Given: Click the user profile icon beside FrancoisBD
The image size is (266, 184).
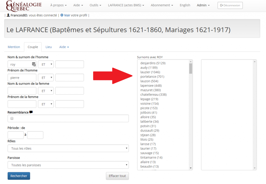Looking at the screenshot, I should 8,15.
